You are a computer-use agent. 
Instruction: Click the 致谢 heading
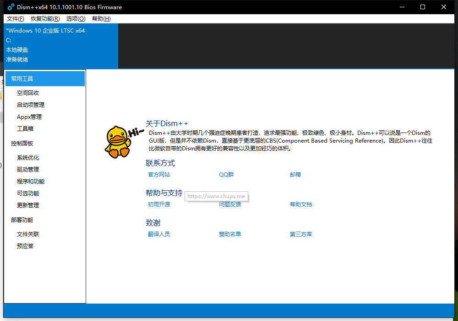153,223
